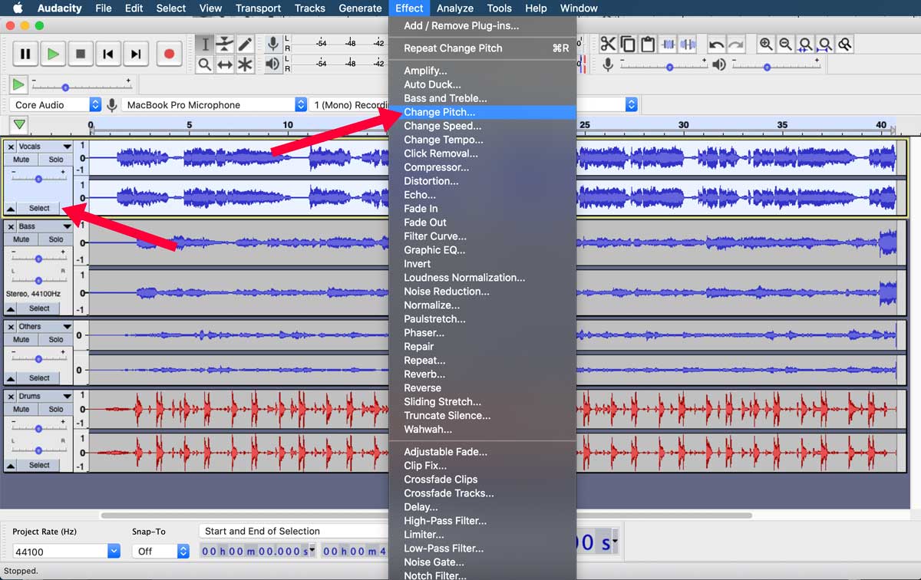Zoom in on the waveform

[766, 44]
